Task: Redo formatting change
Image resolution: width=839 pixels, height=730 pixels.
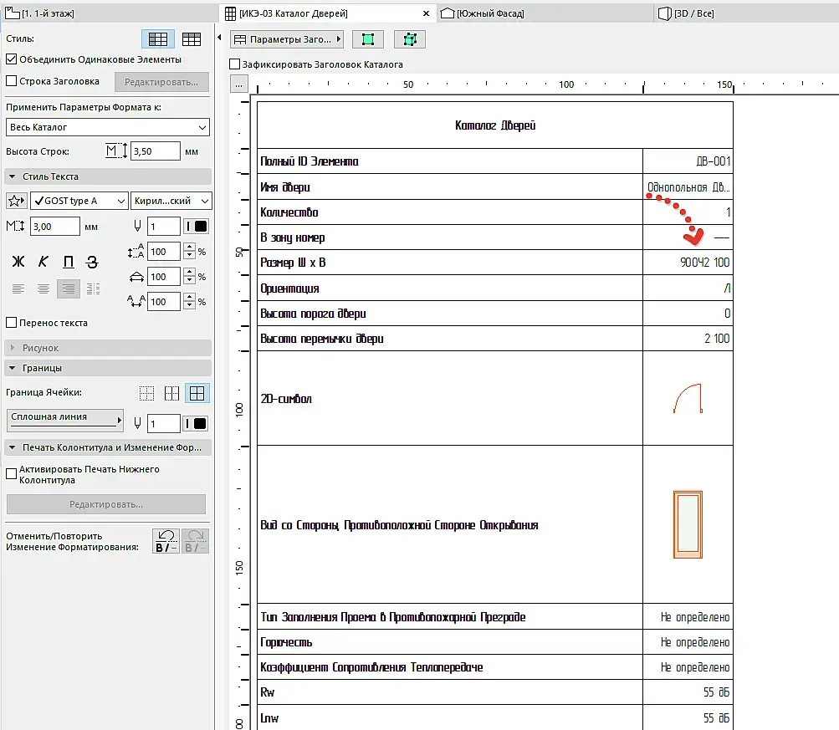Action: click(x=195, y=541)
